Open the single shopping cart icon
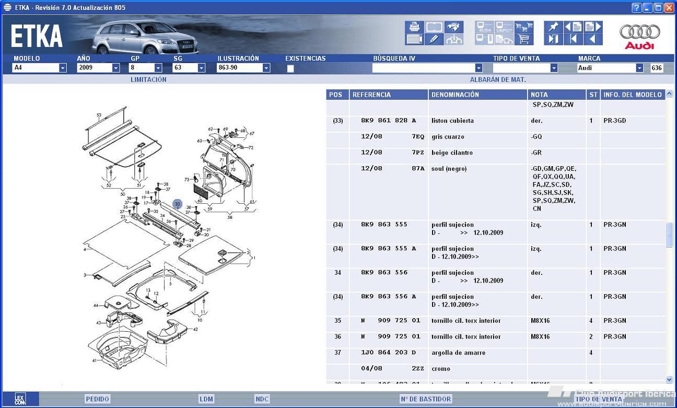 (523, 39)
